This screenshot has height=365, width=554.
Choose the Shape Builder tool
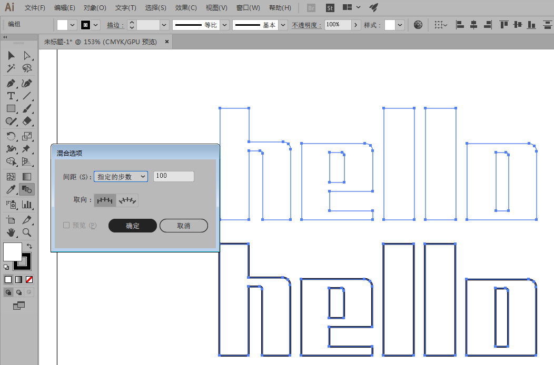pyautogui.click(x=11, y=161)
